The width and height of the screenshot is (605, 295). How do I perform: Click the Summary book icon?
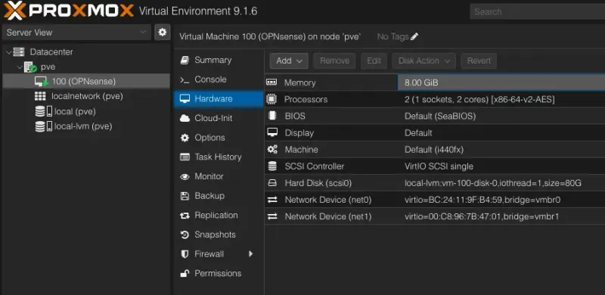point(185,61)
